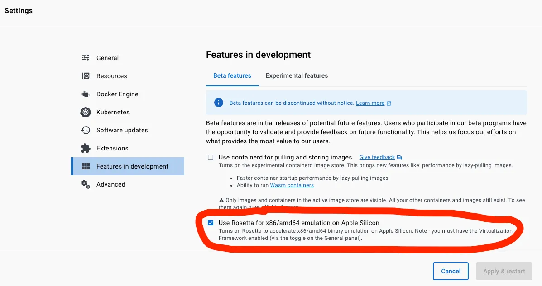
Task: Open Software updates section
Action: pyautogui.click(x=128, y=130)
